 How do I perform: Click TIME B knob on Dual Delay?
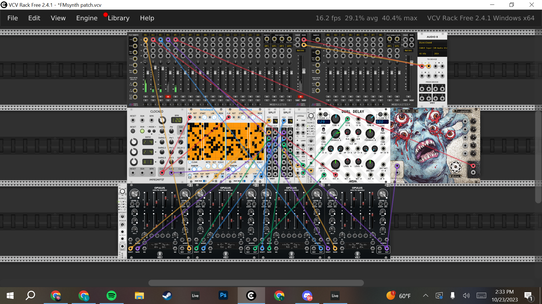(370, 119)
